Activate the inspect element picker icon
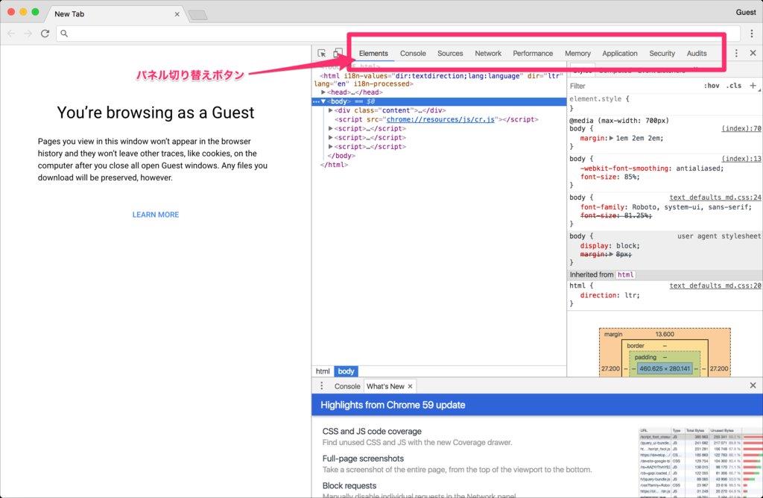Screen dimensions: 763x498 click(x=322, y=53)
